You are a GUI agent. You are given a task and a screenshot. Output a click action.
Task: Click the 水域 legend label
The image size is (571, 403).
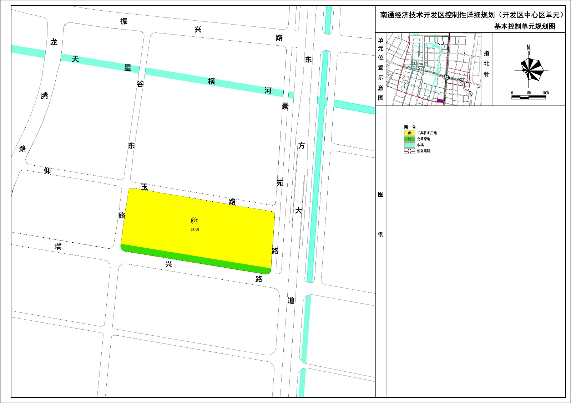(420, 145)
